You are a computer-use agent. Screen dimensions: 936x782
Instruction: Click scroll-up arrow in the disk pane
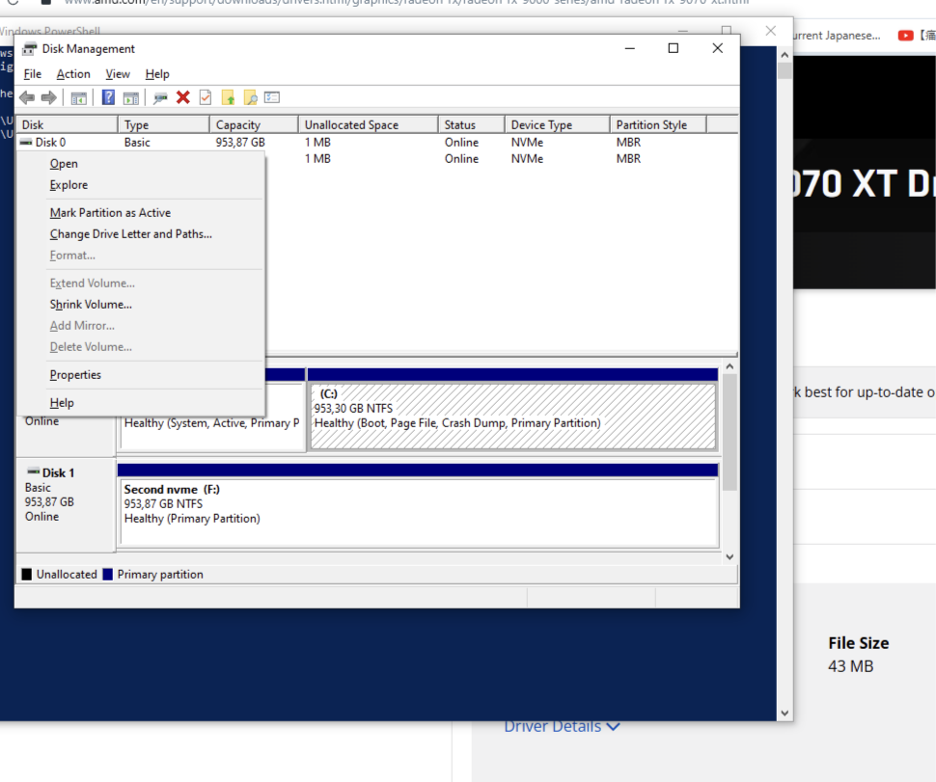730,366
